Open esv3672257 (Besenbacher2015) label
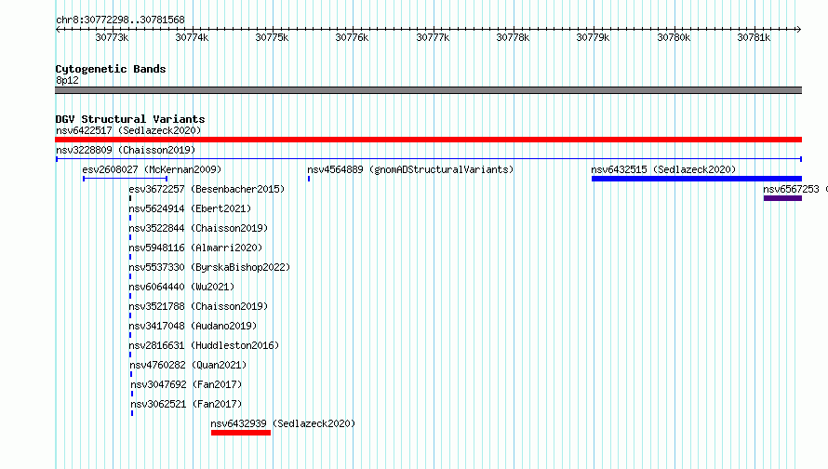 (207, 189)
